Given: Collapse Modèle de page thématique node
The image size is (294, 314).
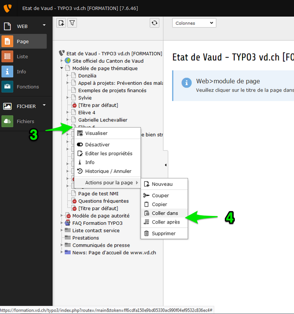Looking at the screenshot, I should pos(62,68).
